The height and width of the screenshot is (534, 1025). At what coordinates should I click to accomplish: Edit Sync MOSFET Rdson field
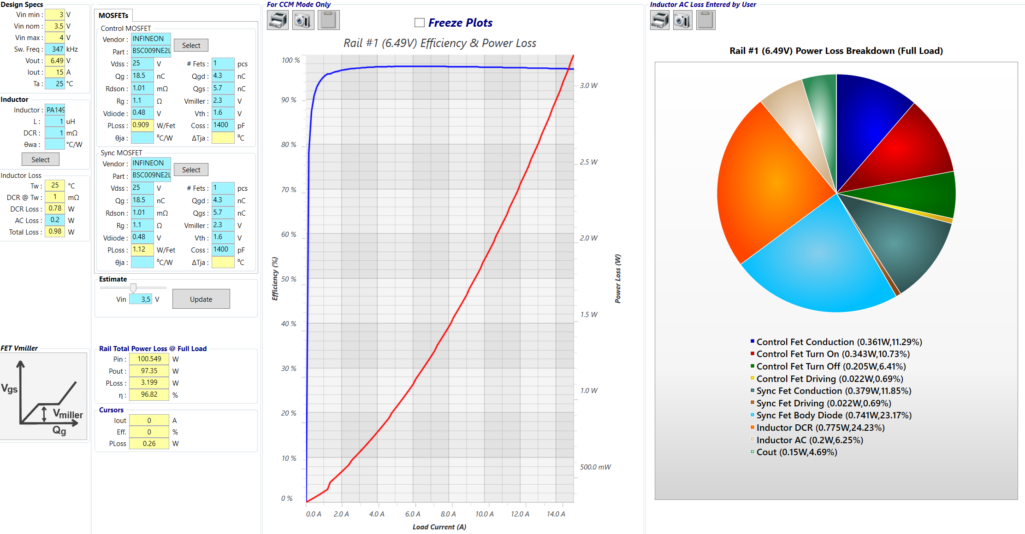click(x=142, y=213)
